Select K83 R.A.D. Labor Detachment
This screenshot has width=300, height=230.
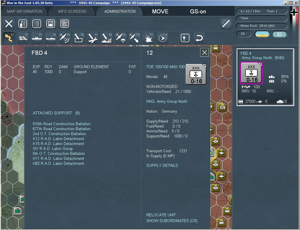tap(58, 164)
